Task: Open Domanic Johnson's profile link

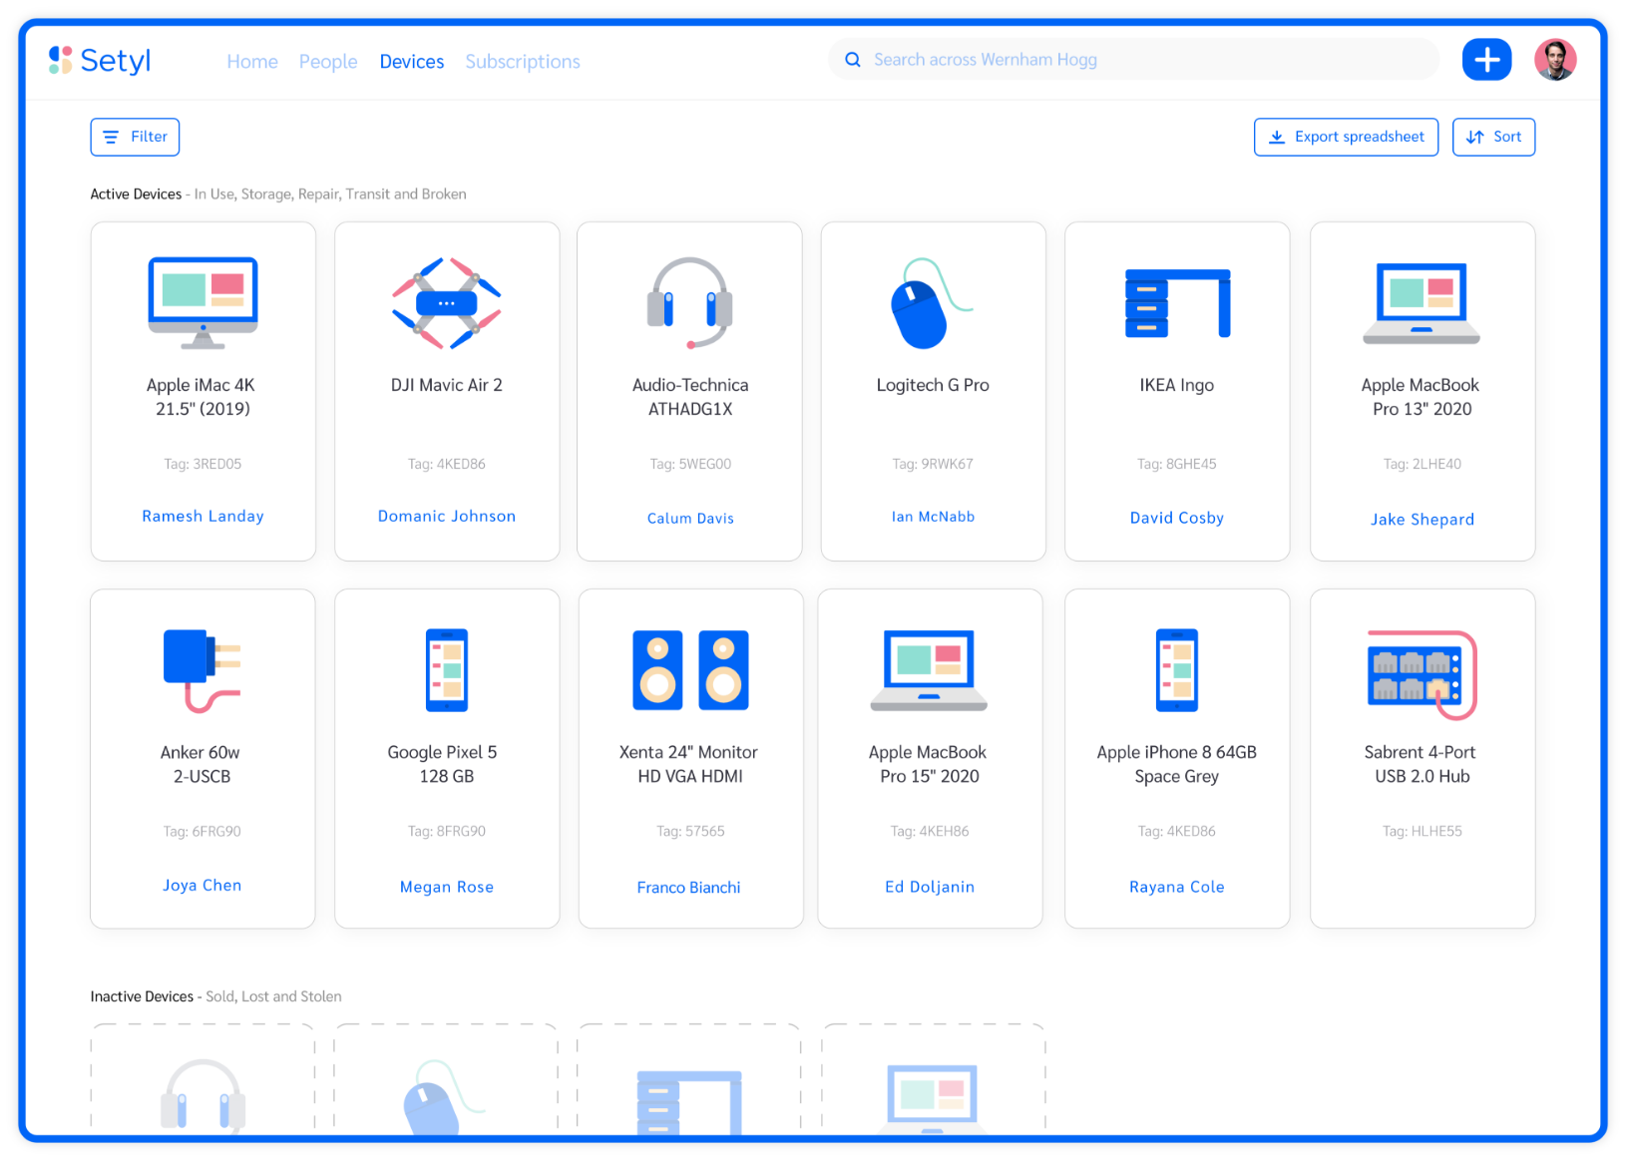Action: (447, 516)
